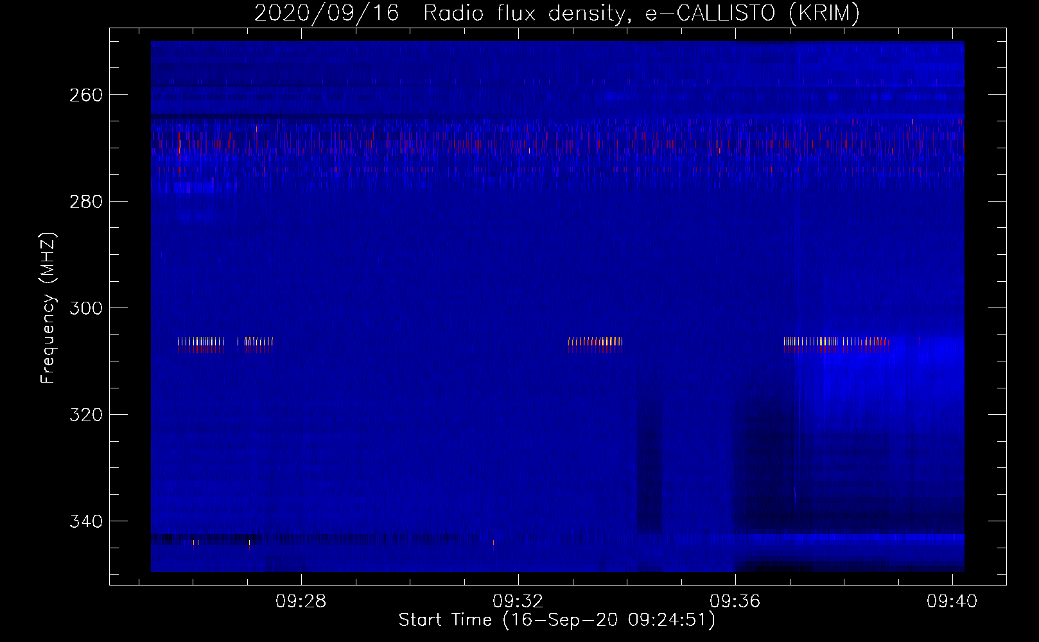Click the 280 frequency tick label
The width and height of the screenshot is (1039, 642).
[86, 202]
